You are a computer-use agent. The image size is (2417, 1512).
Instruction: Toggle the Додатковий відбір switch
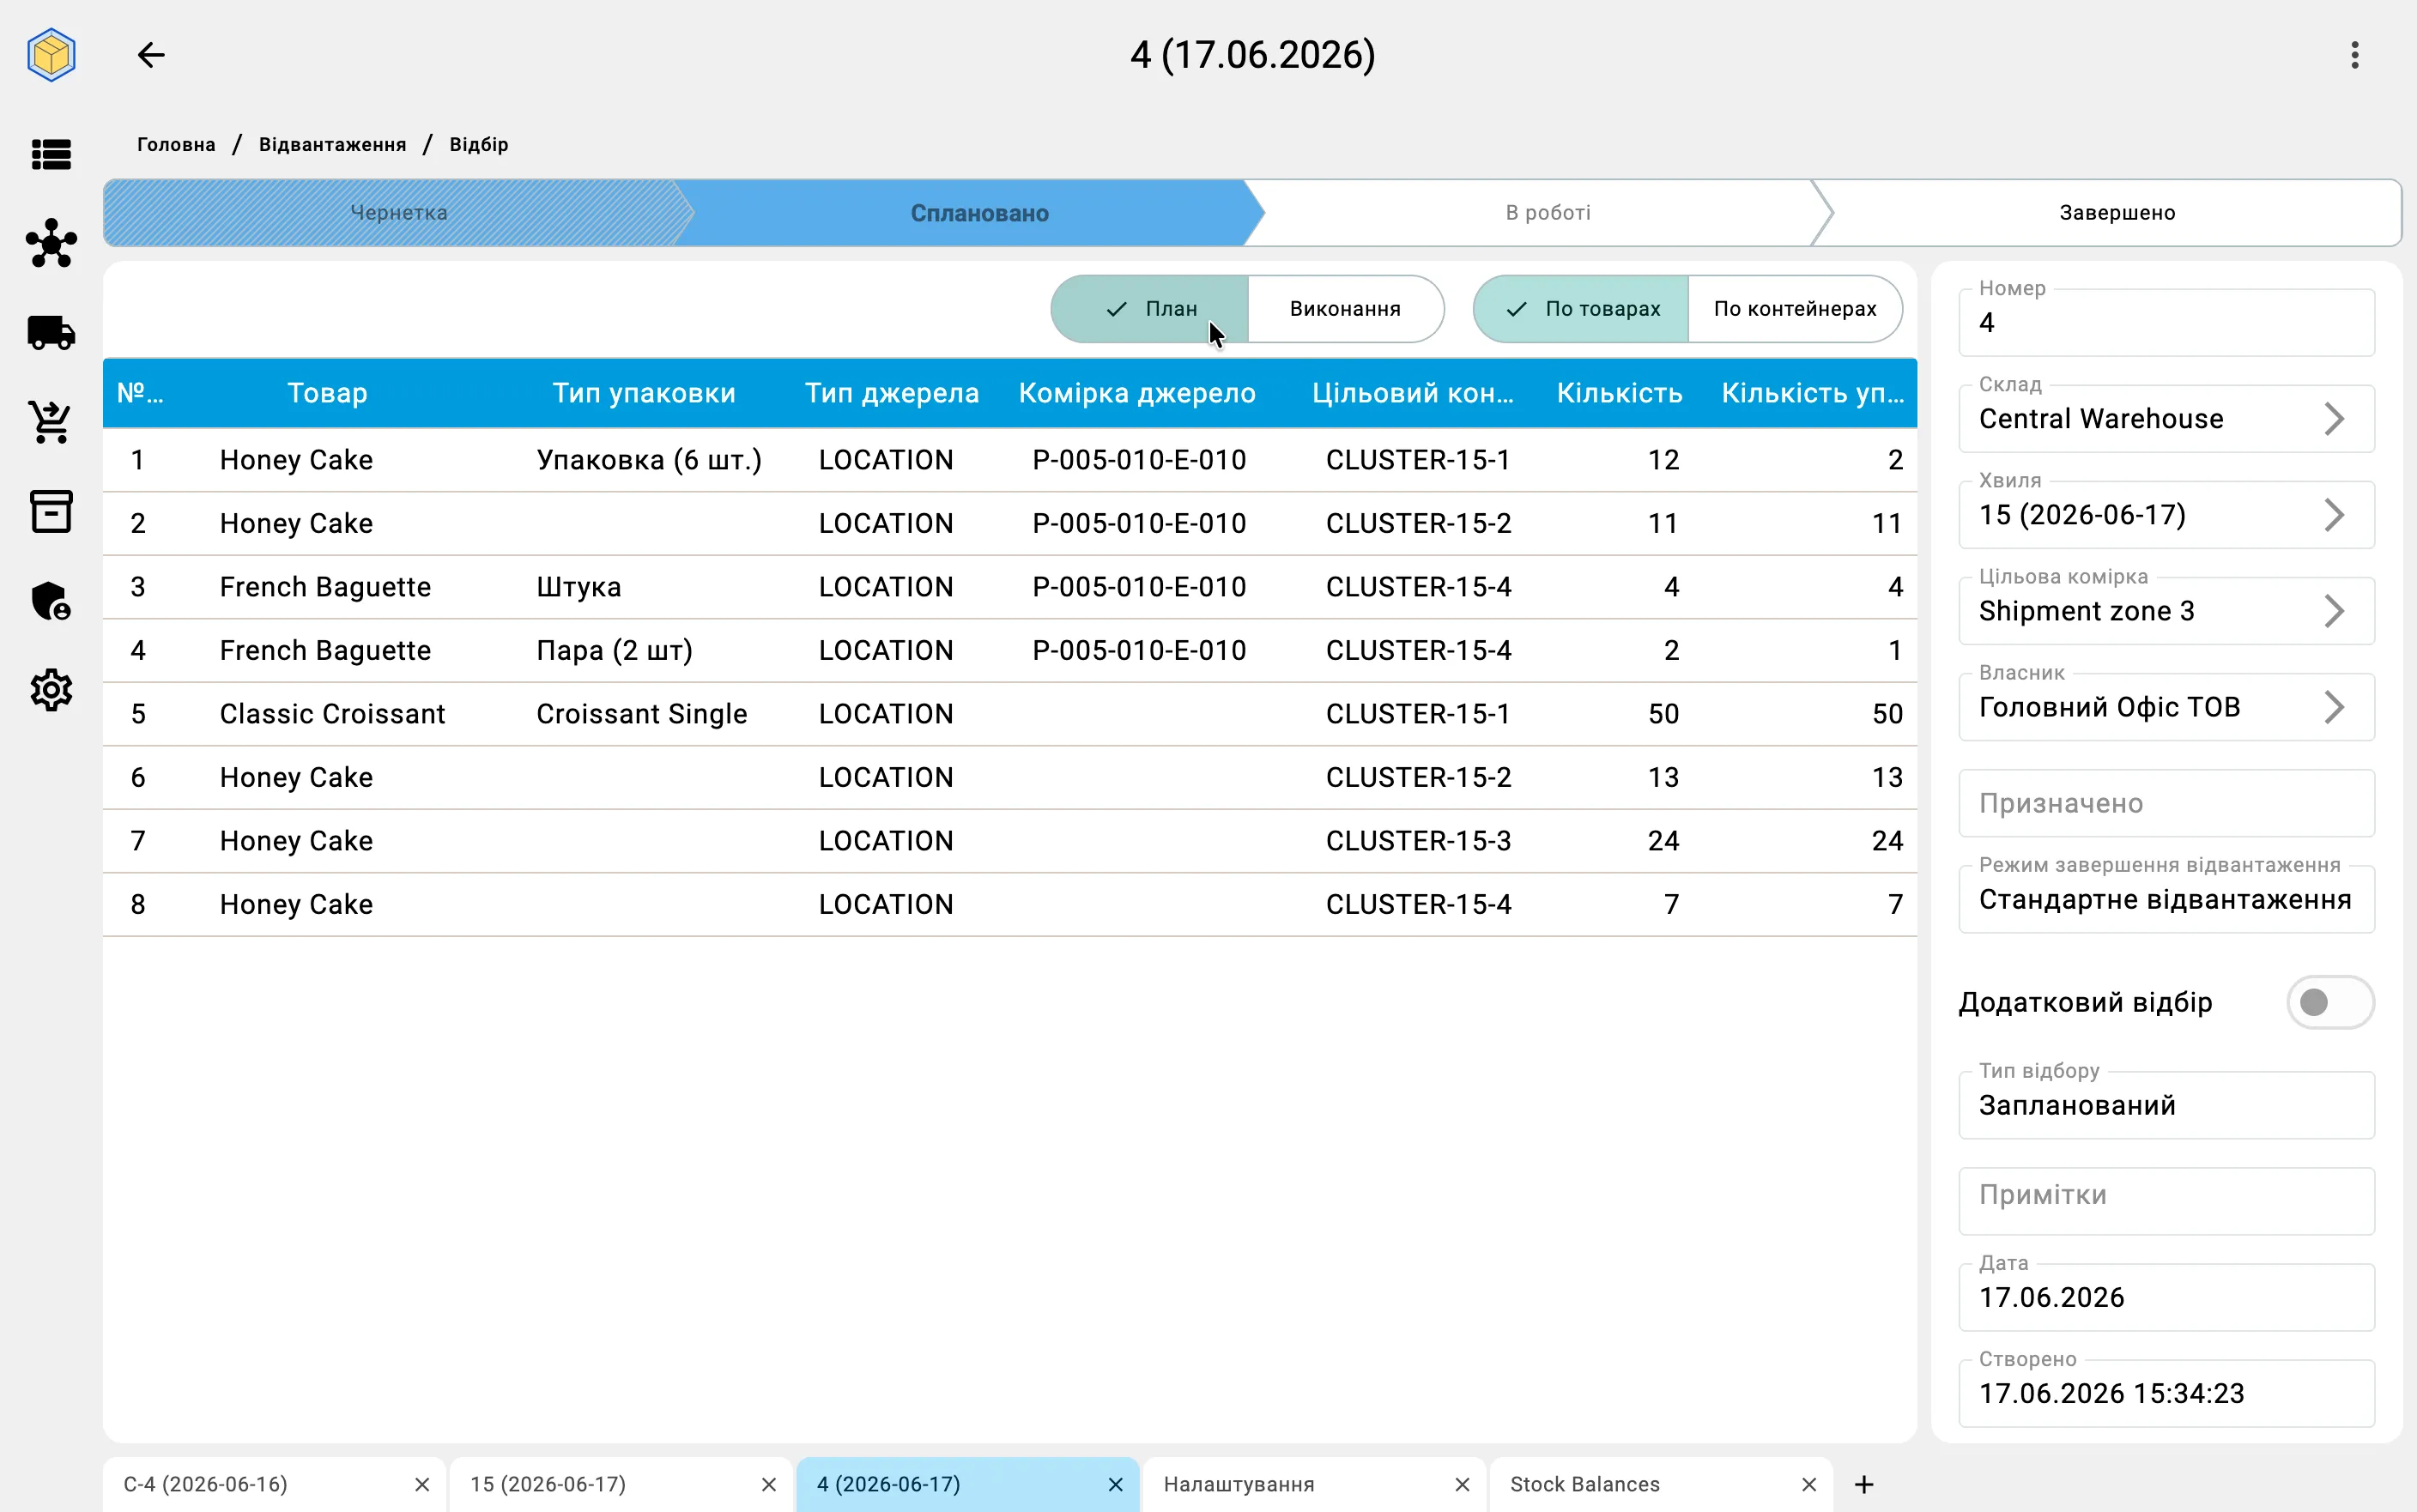tap(2329, 1002)
